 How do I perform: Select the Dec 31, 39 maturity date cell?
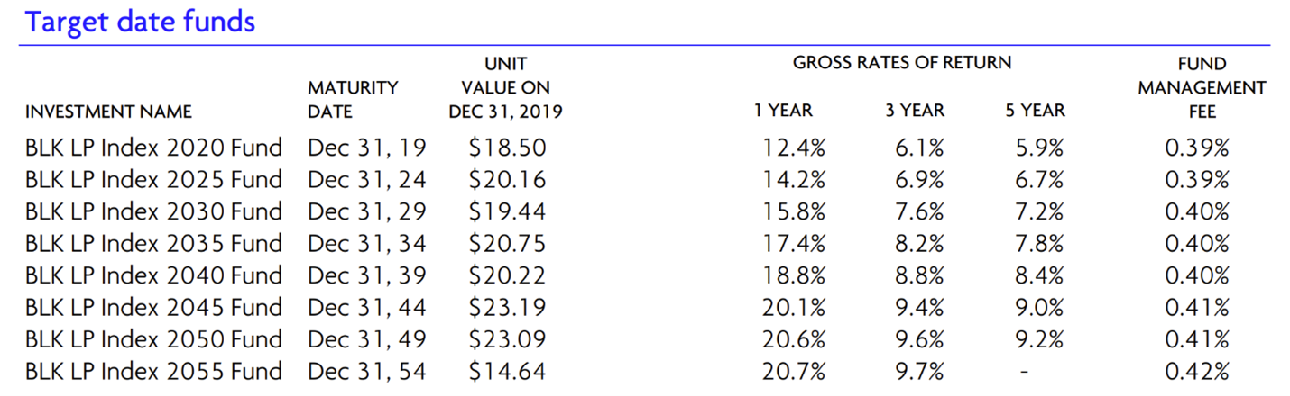pyautogui.click(x=367, y=275)
